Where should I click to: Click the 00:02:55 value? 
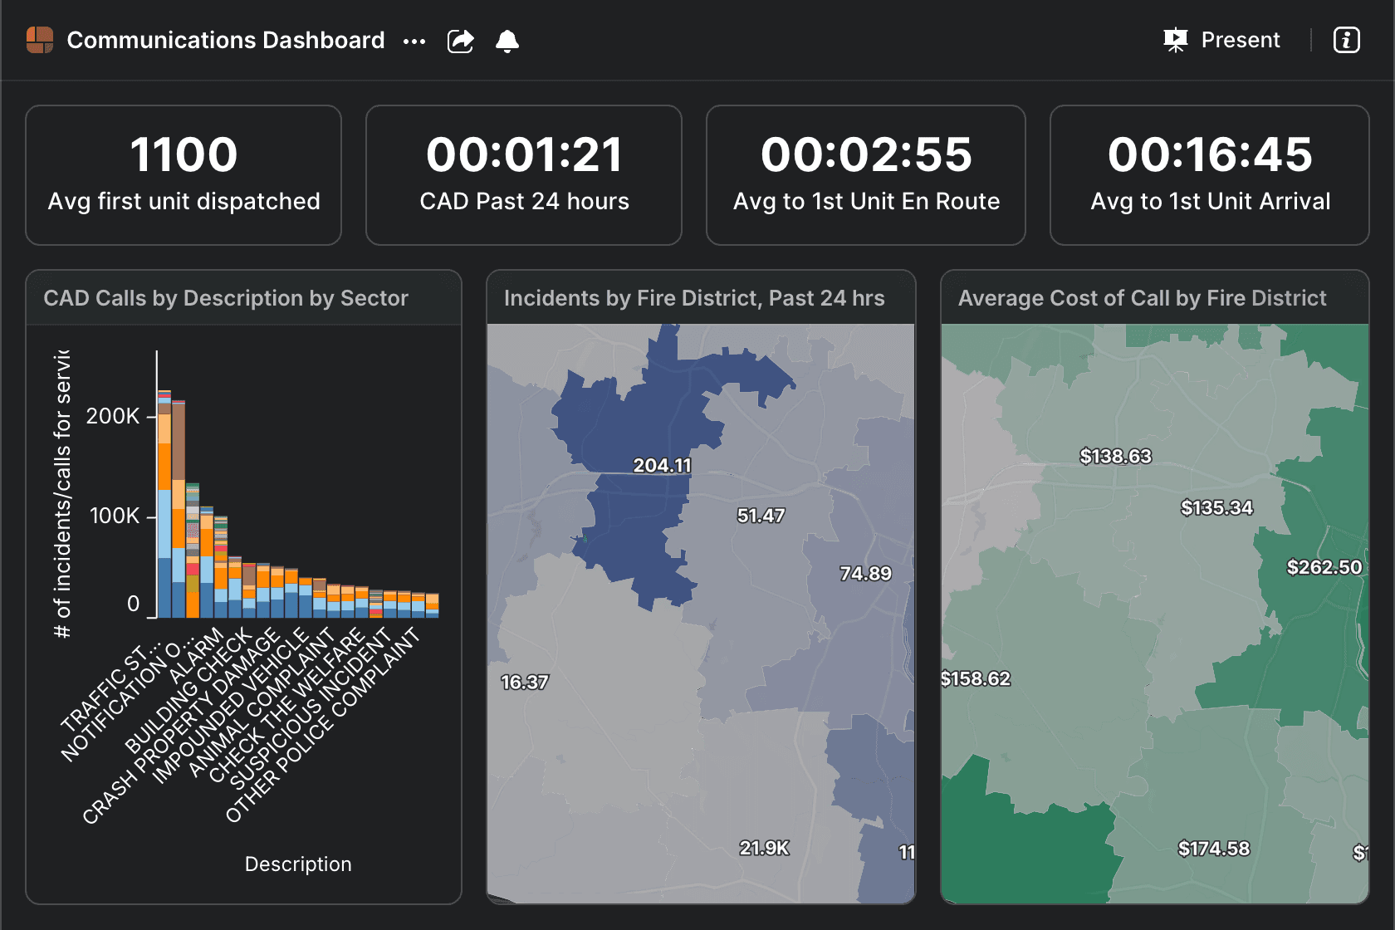(866, 154)
